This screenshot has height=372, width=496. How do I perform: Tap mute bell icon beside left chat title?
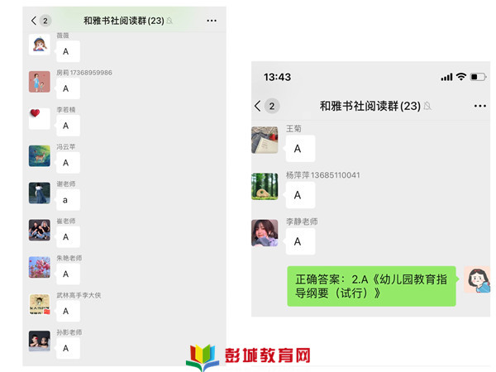[x=169, y=21]
